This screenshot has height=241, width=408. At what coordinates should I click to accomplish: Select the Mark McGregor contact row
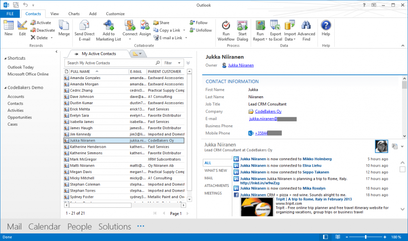124,159
